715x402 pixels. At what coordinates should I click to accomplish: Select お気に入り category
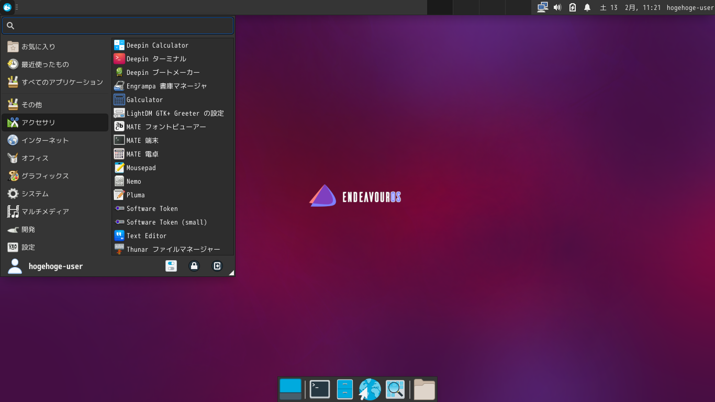55,47
